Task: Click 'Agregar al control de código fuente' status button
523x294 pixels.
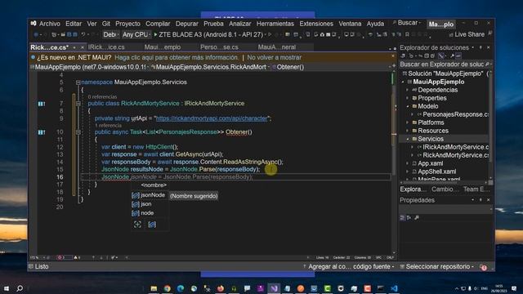Action: click(x=349, y=267)
